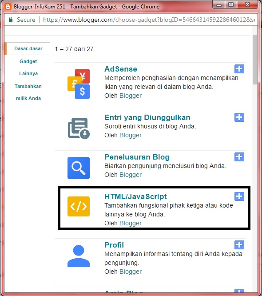The image size is (262, 296).
Task: Select the Dasar-dasar tab
Action: (x=28, y=48)
